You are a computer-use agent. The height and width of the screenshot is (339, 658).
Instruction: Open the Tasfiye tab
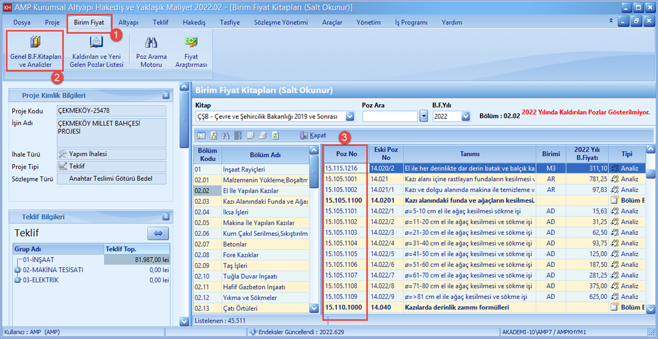click(x=230, y=22)
